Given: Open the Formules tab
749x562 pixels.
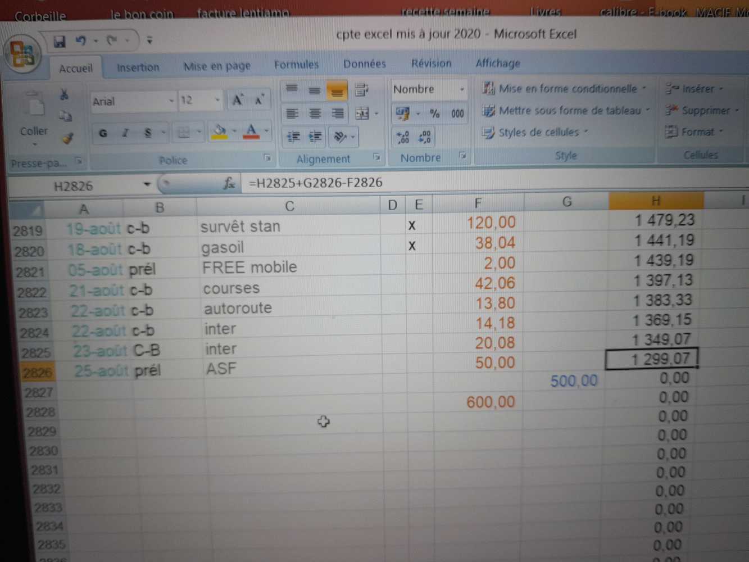Looking at the screenshot, I should tap(296, 65).
